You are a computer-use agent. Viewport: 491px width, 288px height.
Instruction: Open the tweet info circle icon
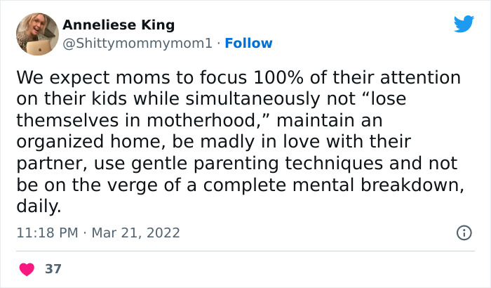(464, 233)
